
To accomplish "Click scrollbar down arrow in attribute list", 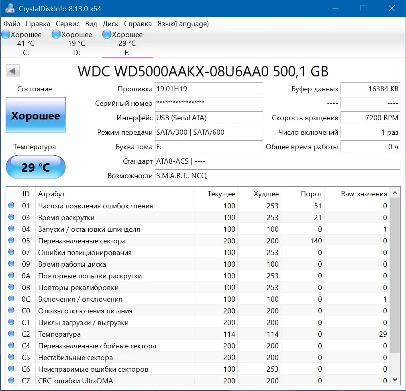I will click(x=395, y=380).
